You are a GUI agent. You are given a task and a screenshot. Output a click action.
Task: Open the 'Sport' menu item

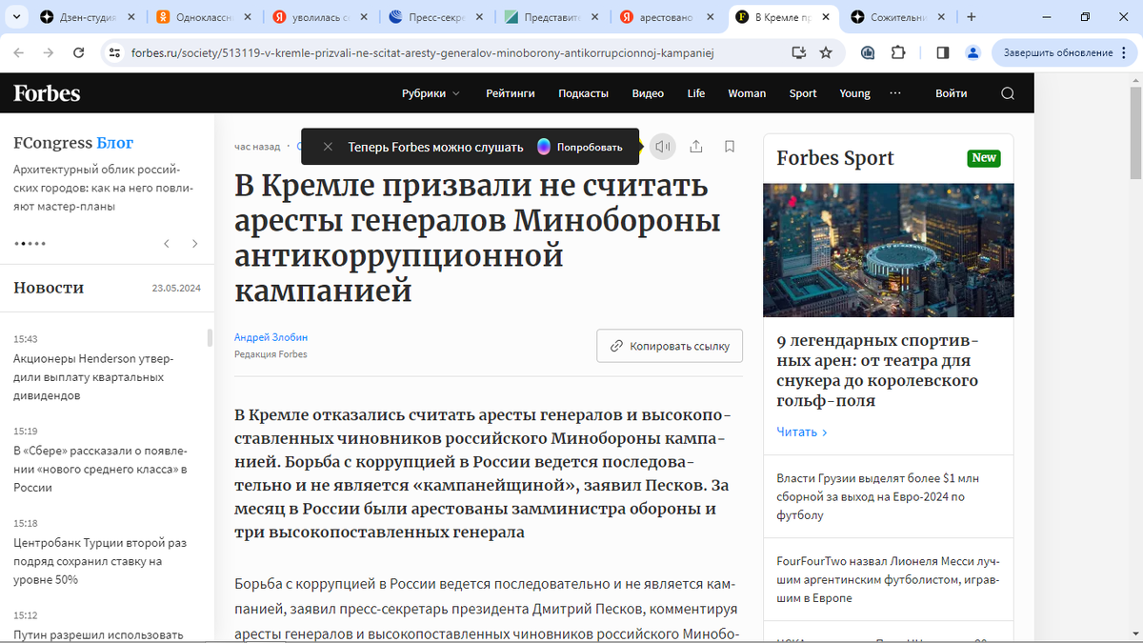pos(803,93)
